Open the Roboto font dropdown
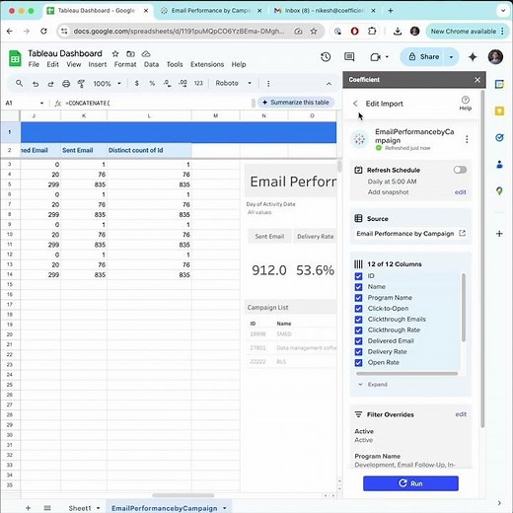 pyautogui.click(x=234, y=83)
